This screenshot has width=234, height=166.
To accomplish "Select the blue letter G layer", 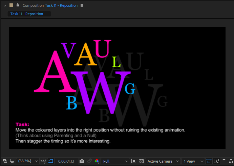I will [x=130, y=89].
